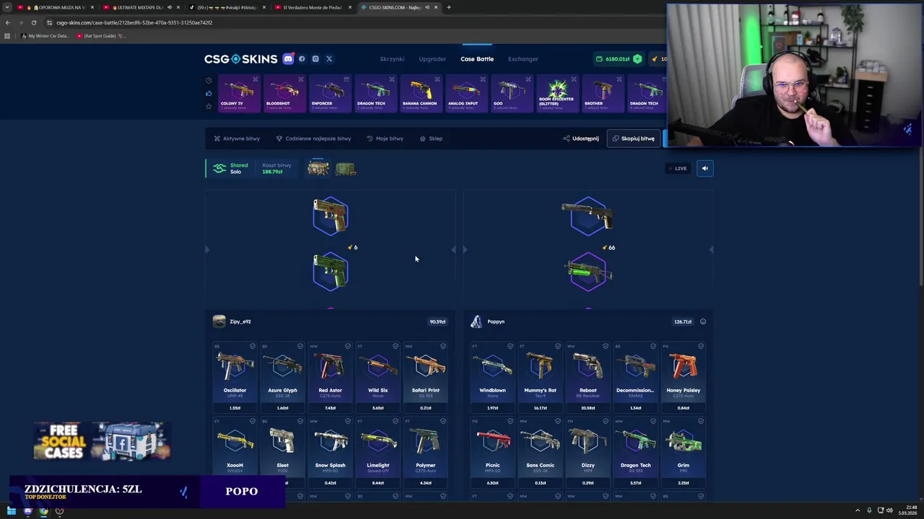Open the ENFORCER drop card
The image size is (924, 519).
tap(330, 94)
